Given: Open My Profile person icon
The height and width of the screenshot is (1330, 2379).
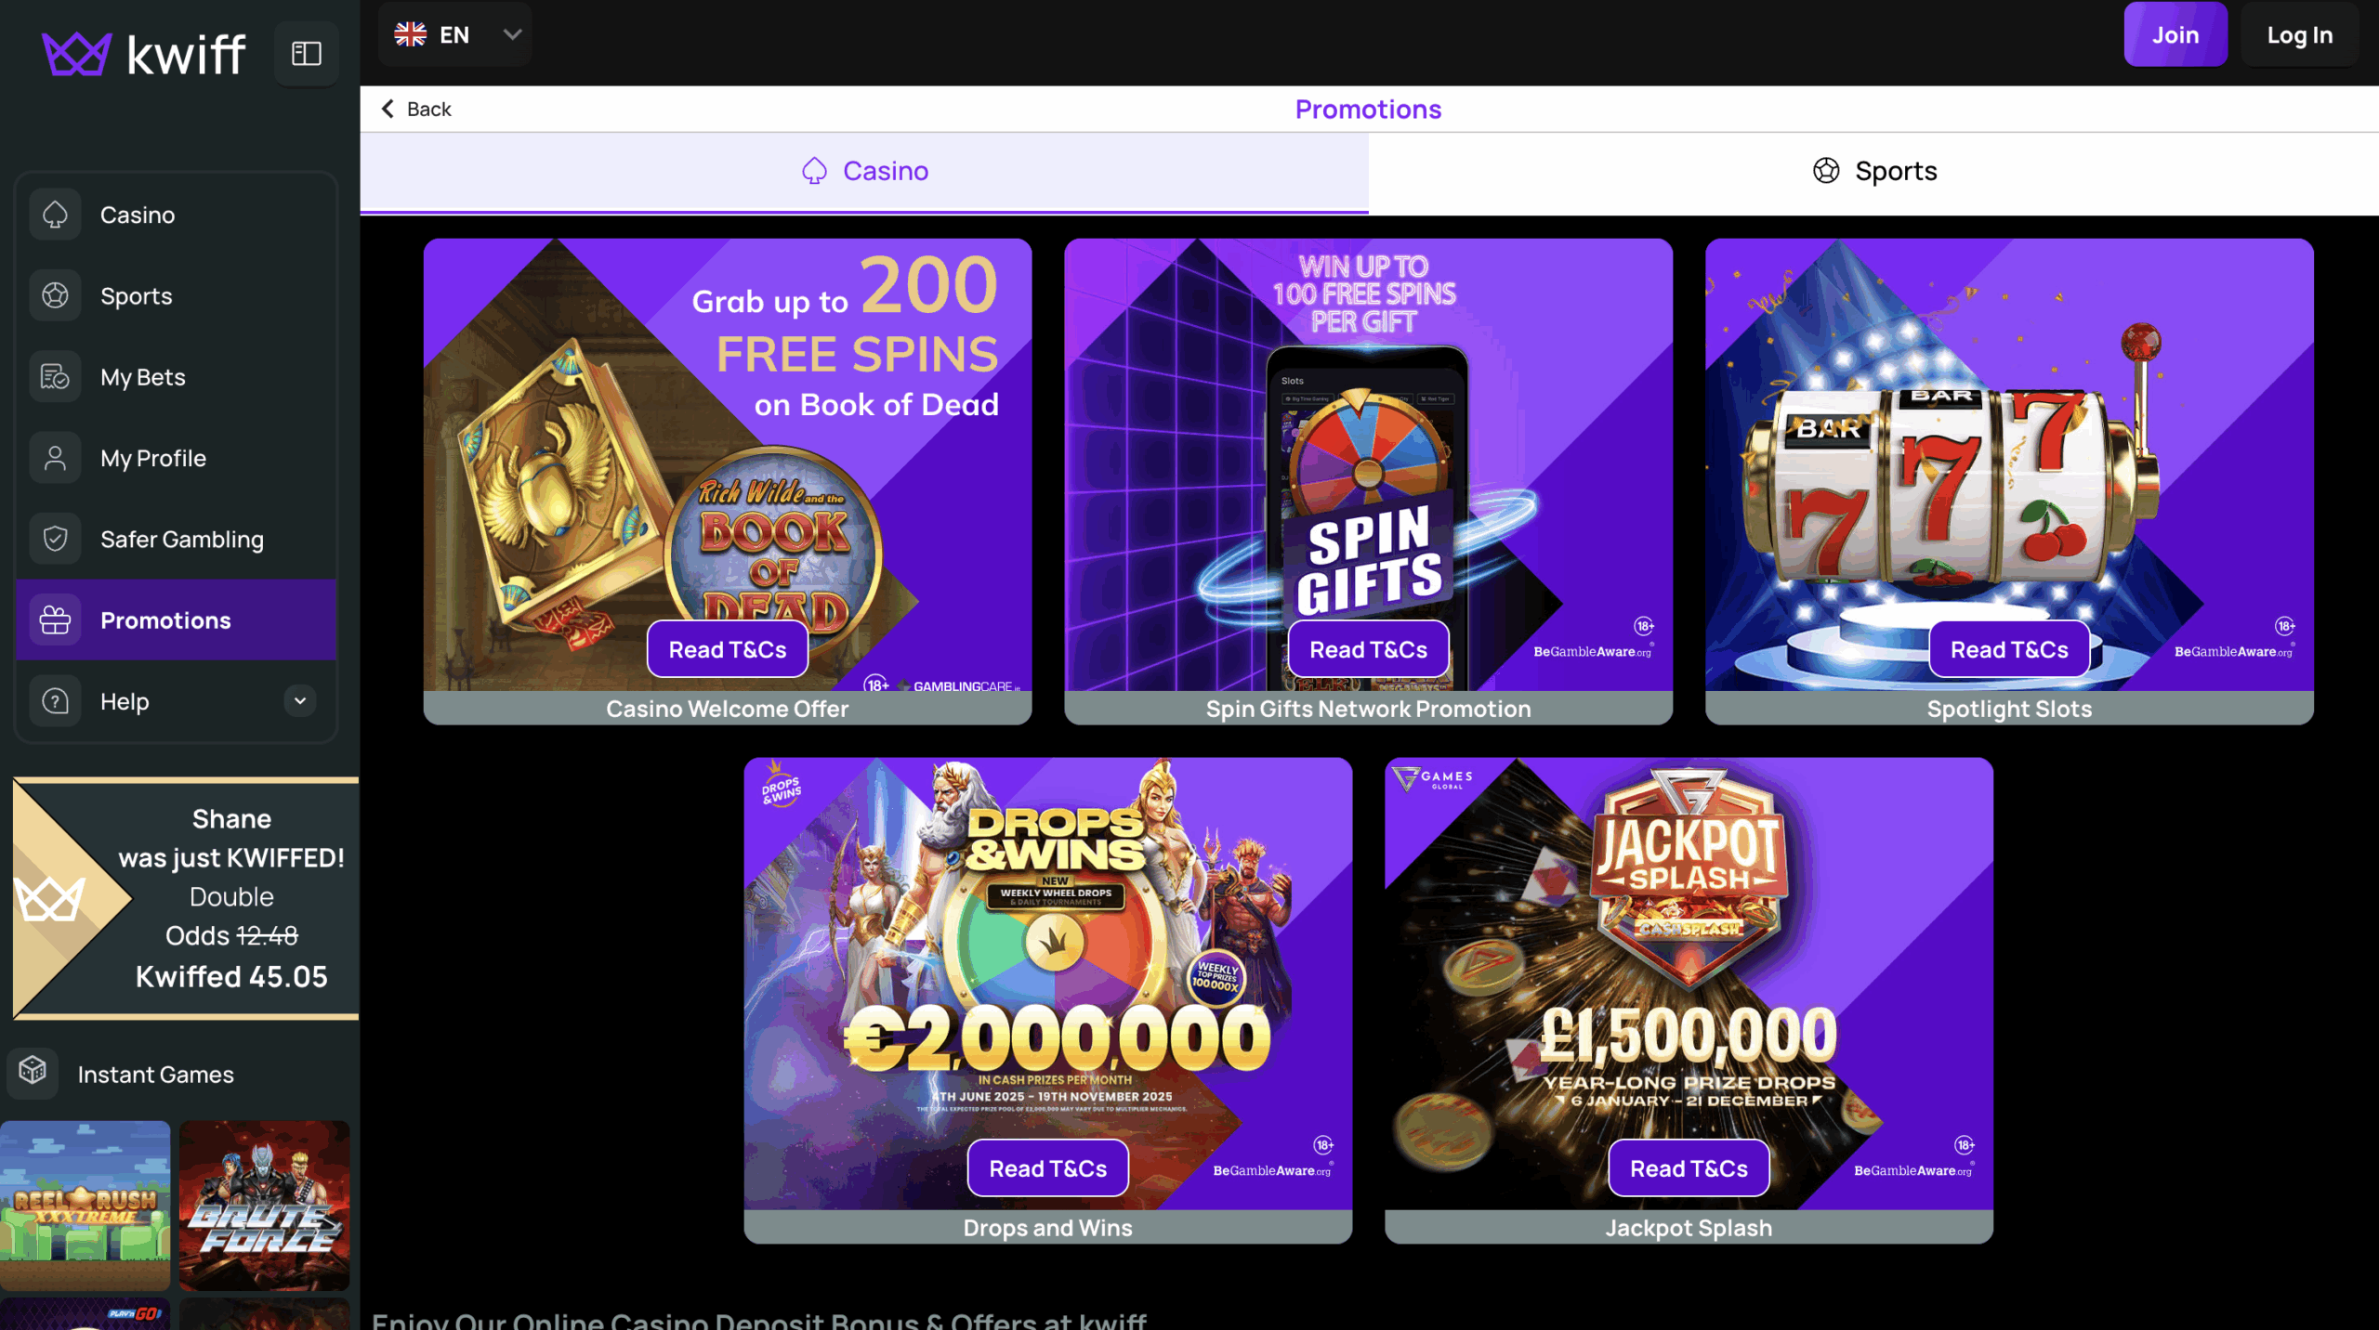Looking at the screenshot, I should click(55, 458).
